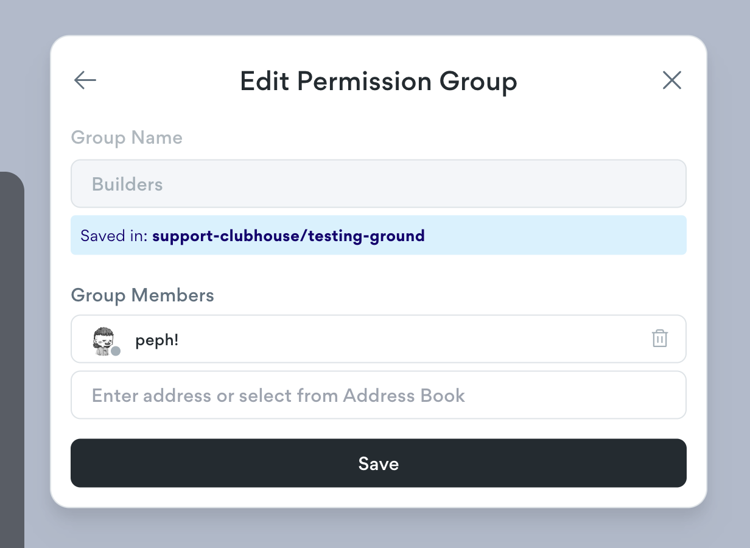Remove peph! with the trash icon
This screenshot has width=750, height=548.
[x=660, y=339]
